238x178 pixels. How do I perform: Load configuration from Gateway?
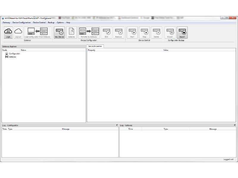pyautogui.click(x=37, y=32)
